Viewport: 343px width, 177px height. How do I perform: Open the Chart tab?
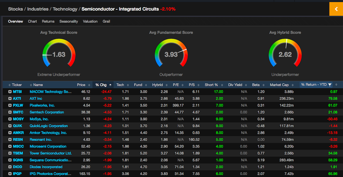point(32,21)
